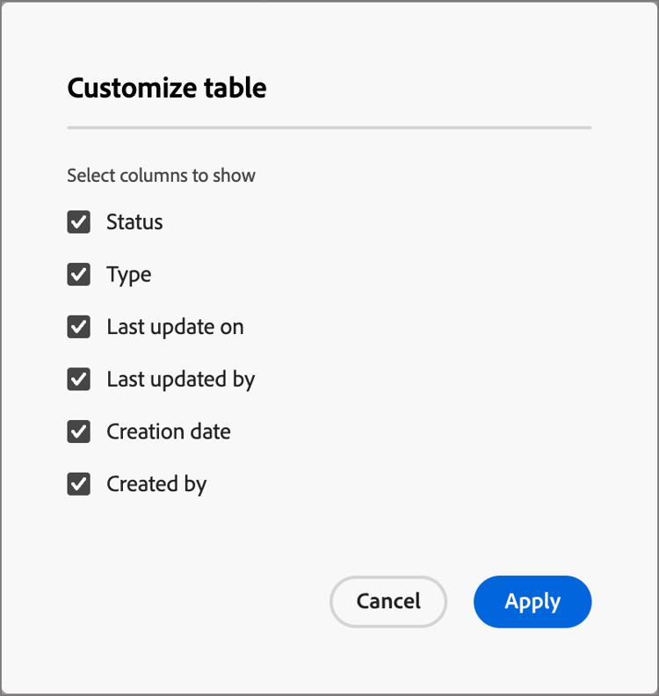The image size is (659, 696).
Task: Click the 'Last update on' label text
Action: point(175,327)
